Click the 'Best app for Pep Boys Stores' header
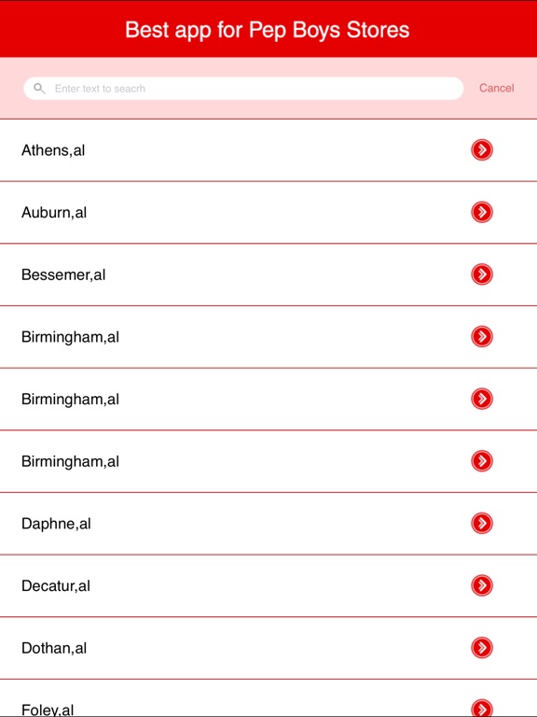537x717 pixels. pos(268,30)
